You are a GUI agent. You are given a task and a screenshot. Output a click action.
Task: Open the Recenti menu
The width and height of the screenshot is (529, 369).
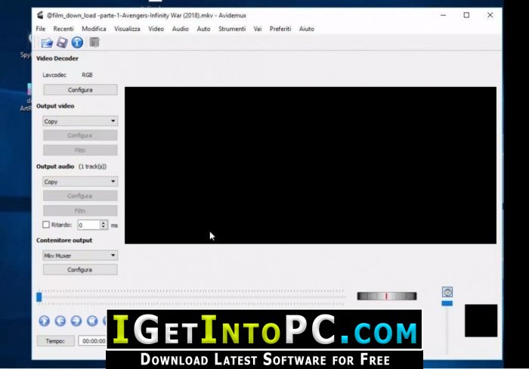pos(63,29)
